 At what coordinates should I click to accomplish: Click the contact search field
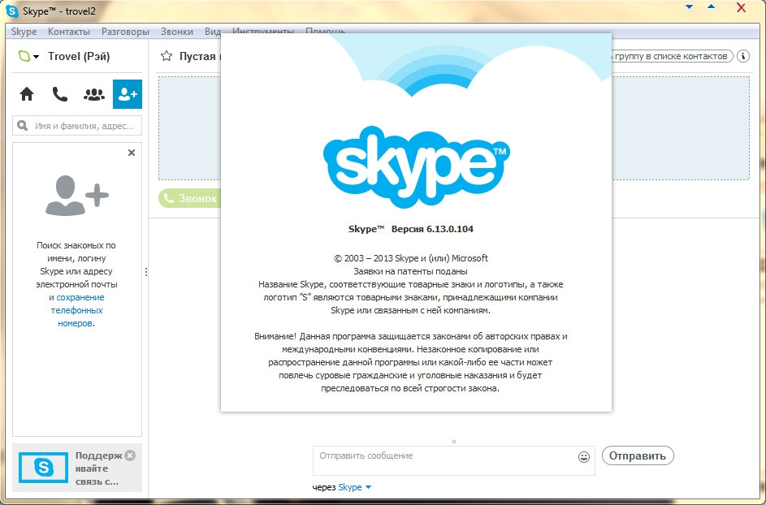77,126
